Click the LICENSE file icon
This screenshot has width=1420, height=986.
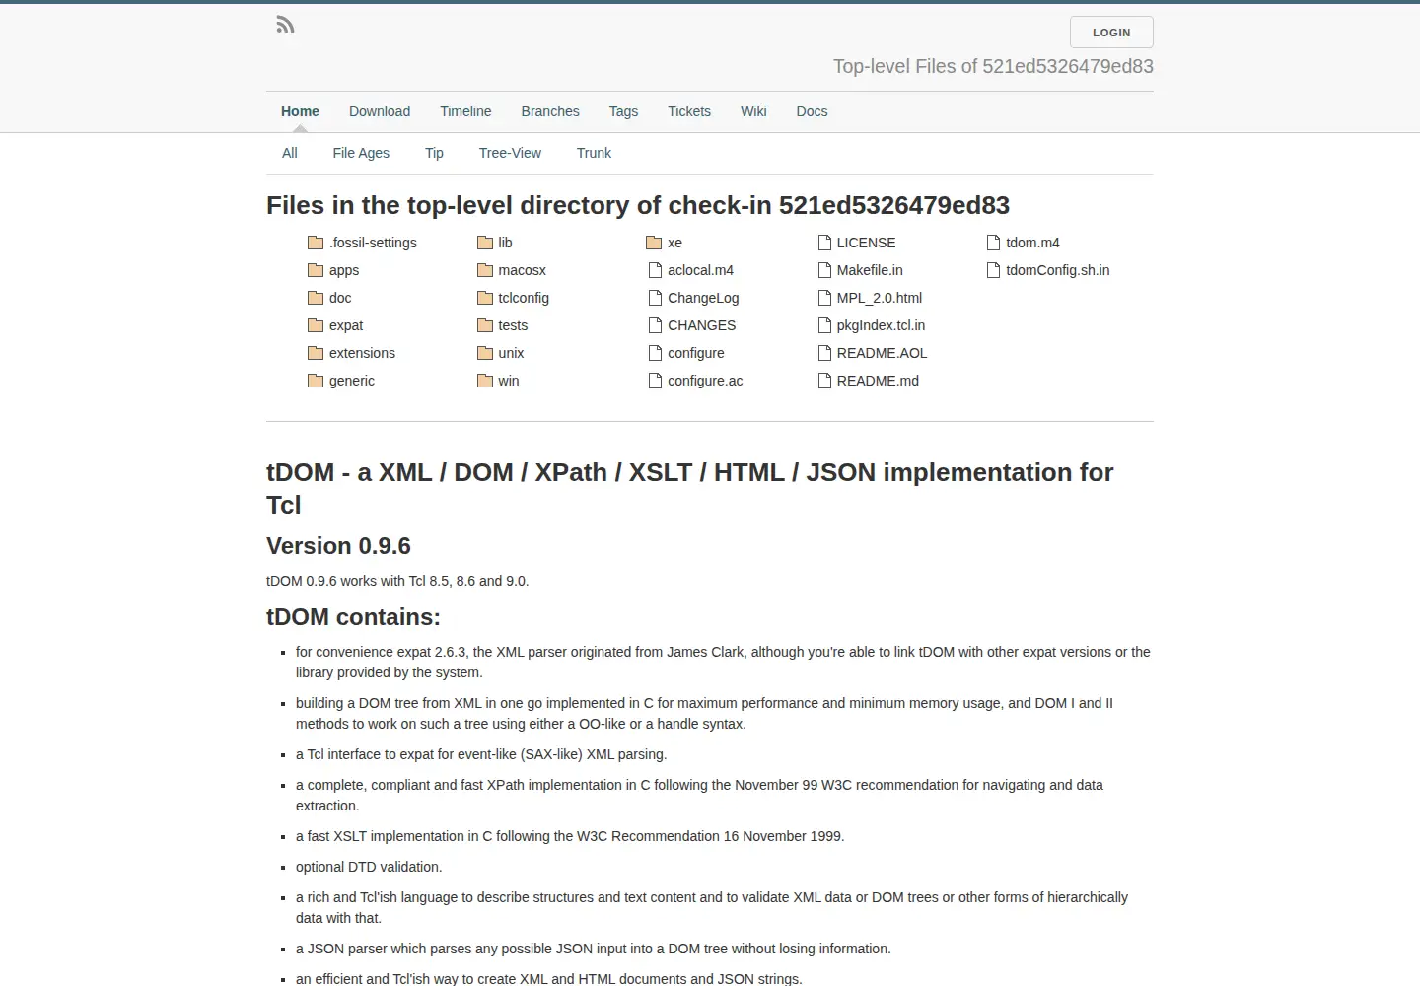coord(824,243)
